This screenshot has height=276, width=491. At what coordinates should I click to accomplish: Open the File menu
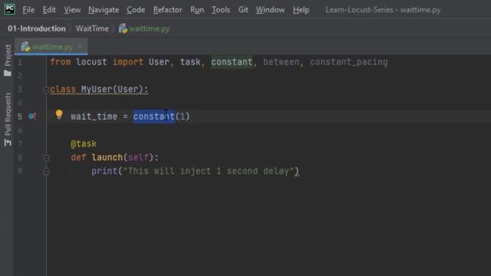pos(28,10)
